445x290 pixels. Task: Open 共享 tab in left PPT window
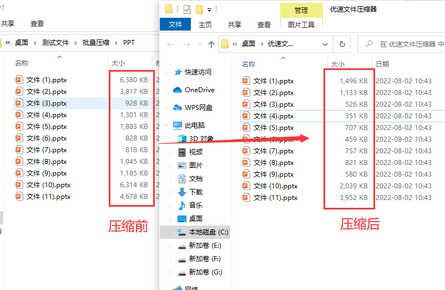[8, 23]
